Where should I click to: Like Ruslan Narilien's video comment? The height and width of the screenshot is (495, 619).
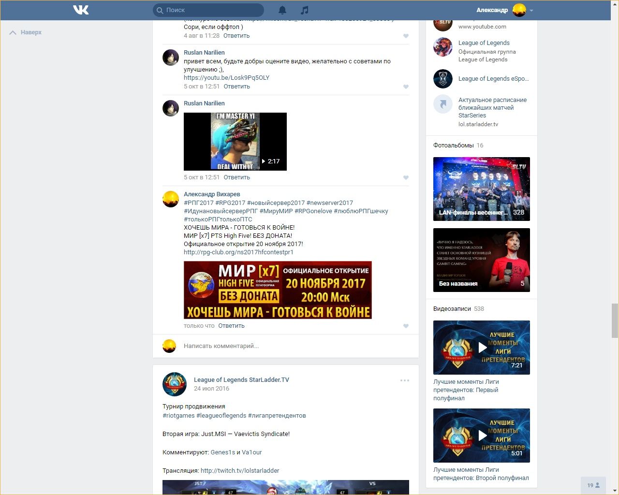[406, 177]
